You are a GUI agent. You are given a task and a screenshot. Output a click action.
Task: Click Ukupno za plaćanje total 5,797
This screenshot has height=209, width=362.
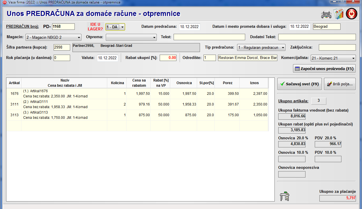(x=338, y=198)
